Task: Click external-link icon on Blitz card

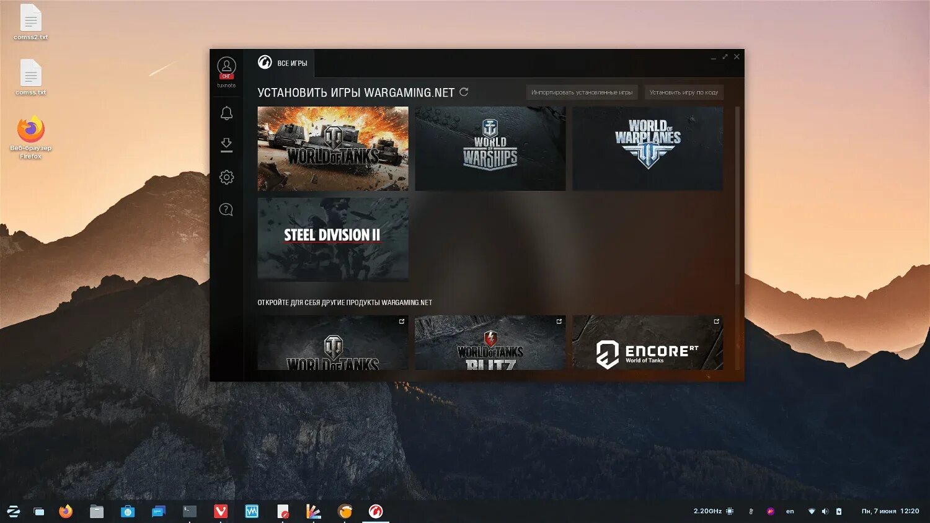Action: (559, 321)
